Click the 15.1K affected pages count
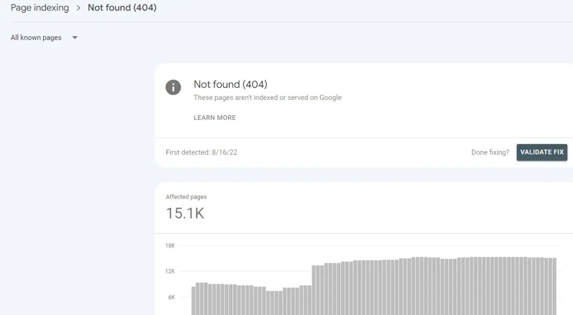The height and width of the screenshot is (315, 573). coord(185,214)
